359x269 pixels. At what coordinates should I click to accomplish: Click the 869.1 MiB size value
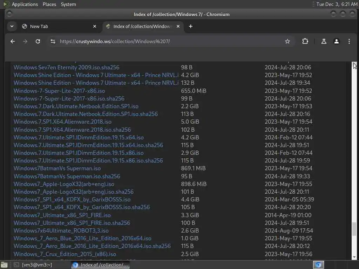click(193, 168)
